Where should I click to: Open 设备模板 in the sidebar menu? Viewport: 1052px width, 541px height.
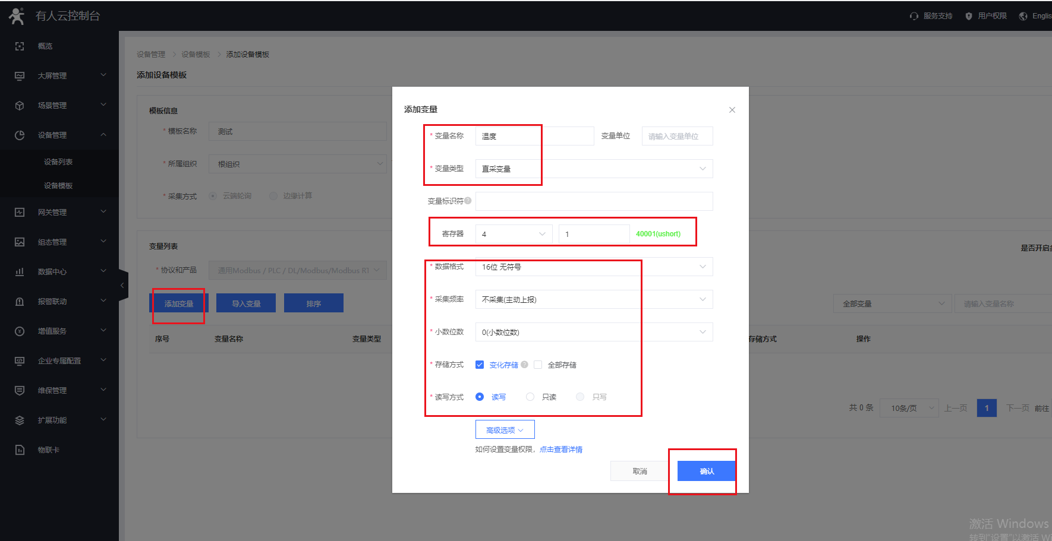pos(58,186)
